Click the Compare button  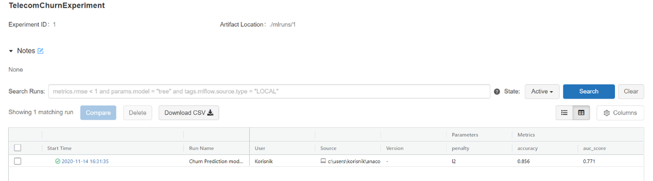tap(98, 113)
